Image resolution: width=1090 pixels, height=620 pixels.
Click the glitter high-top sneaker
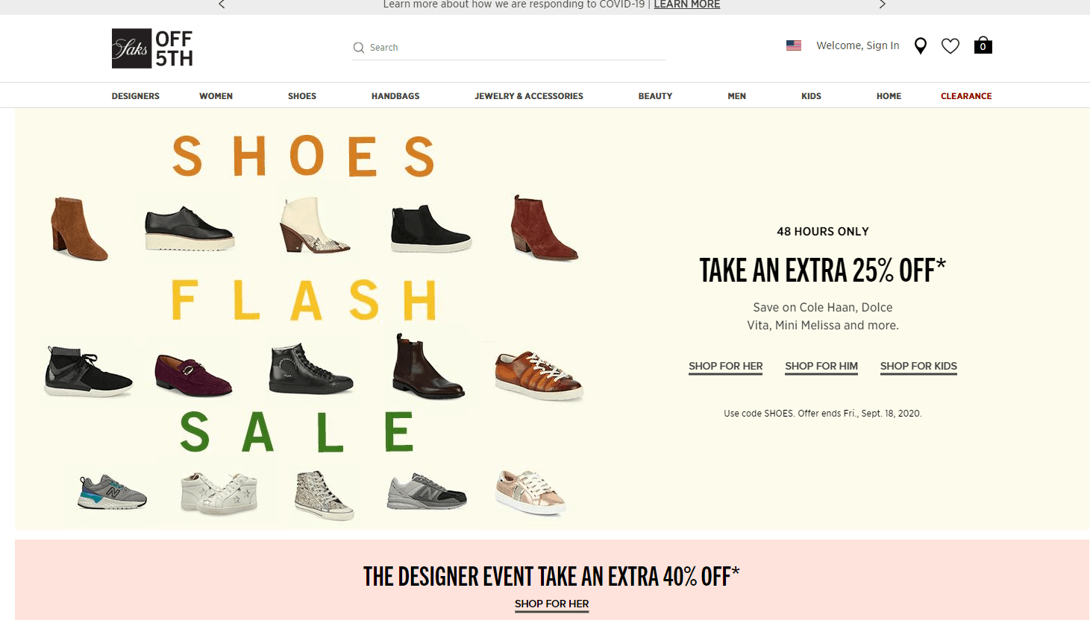point(324,495)
